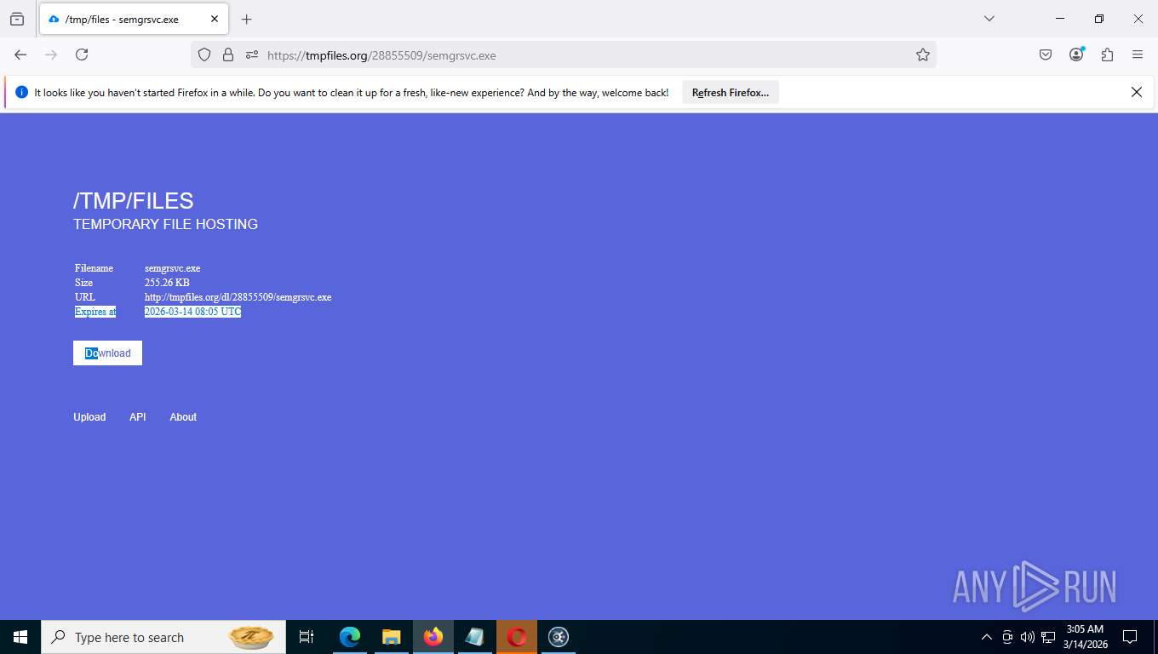Select the /tmp/files - semgrsvc.exe tab
1158x654 pixels.
pyautogui.click(x=134, y=19)
